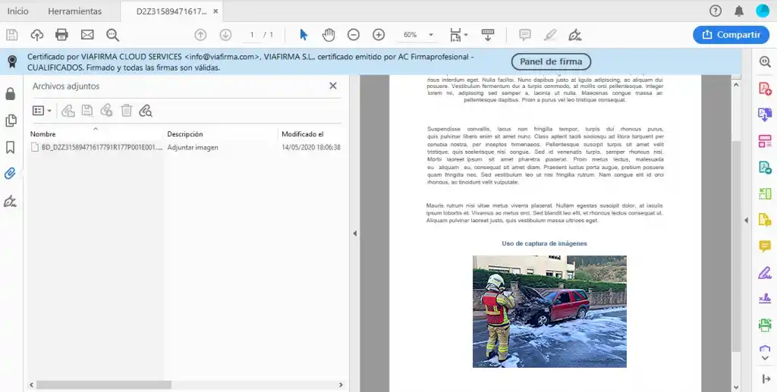The image size is (777, 392).
Task: Choose the arrow Selection tool
Action: 304,35
